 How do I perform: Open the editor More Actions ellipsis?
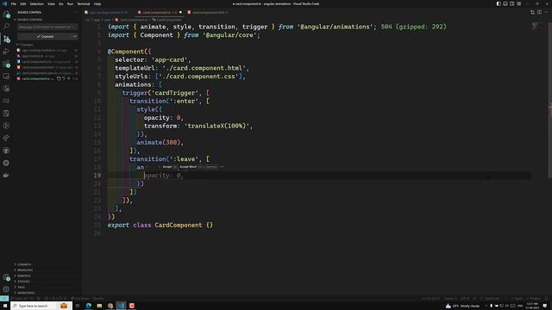[x=546, y=12]
